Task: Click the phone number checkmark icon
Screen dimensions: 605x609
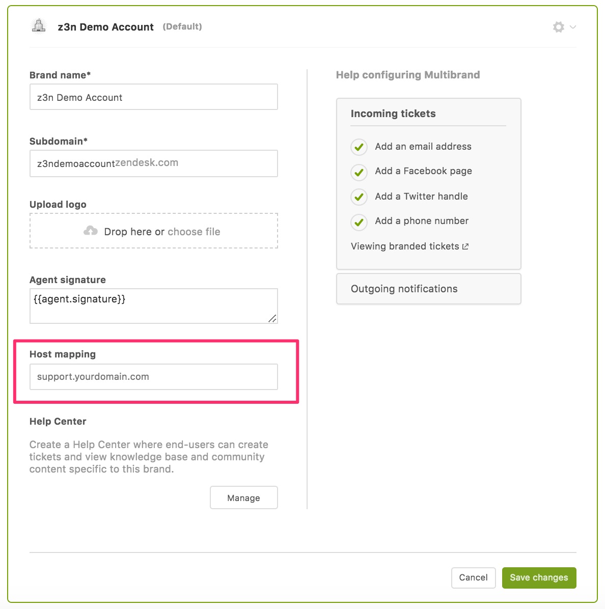Action: tap(359, 222)
